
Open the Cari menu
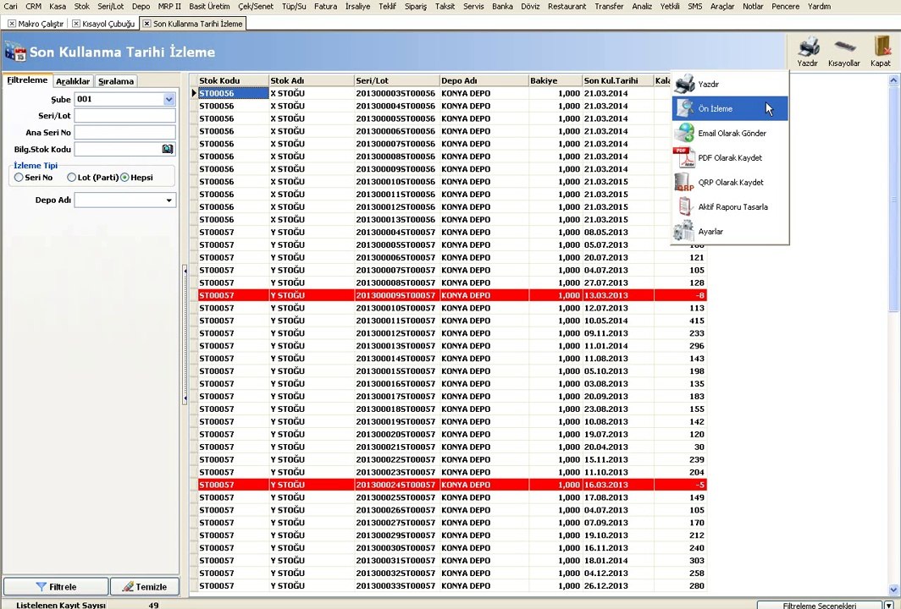11,6
